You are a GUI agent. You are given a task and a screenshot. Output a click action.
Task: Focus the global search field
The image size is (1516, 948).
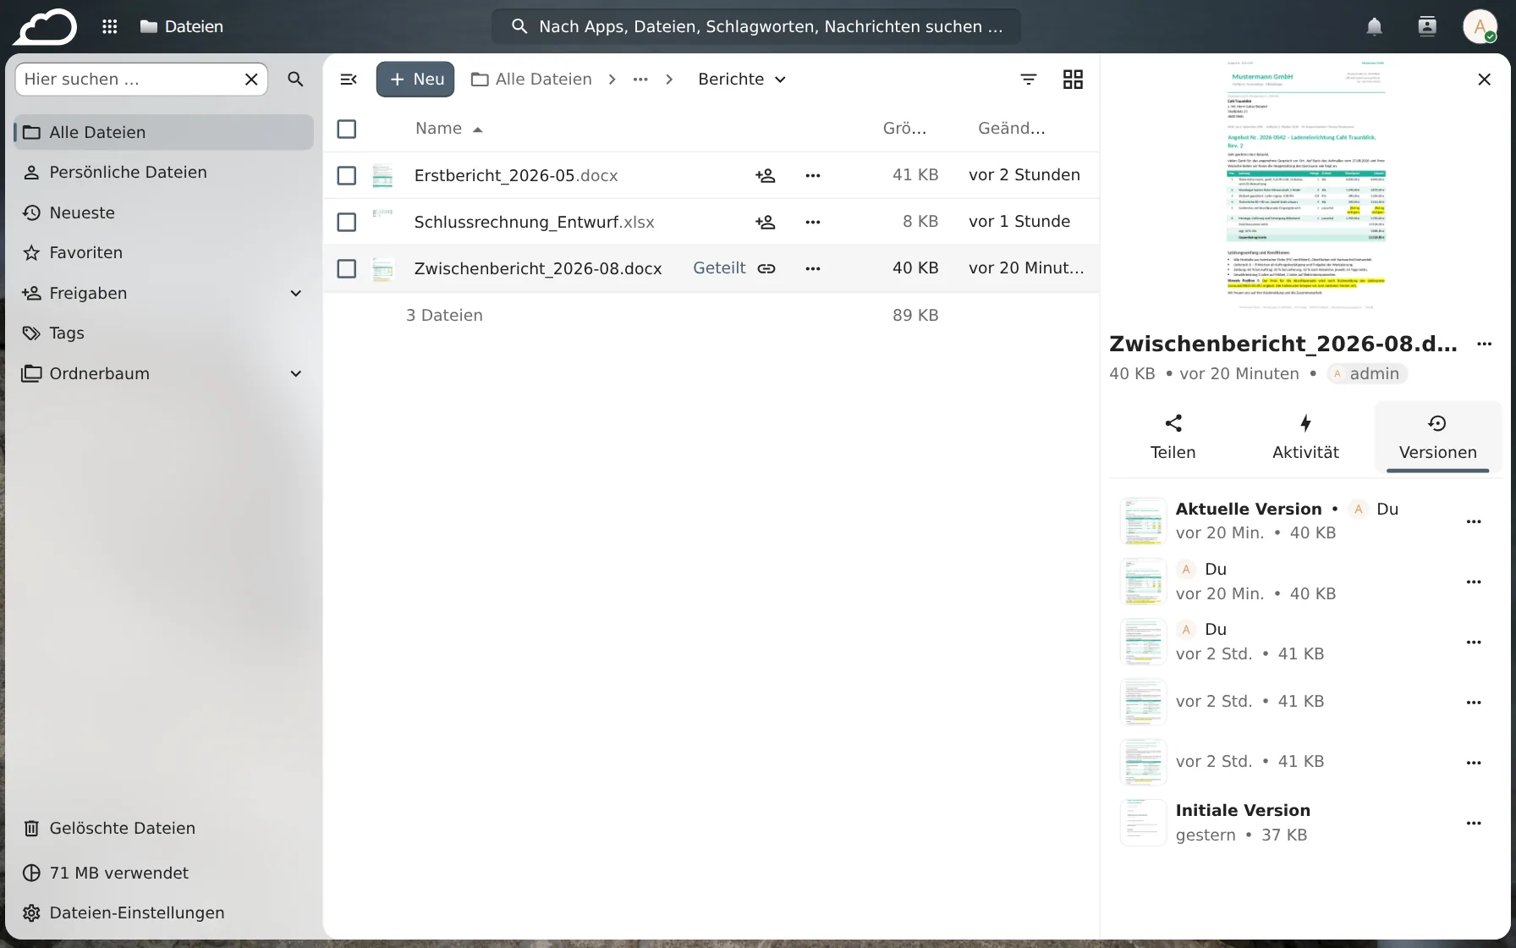[755, 26]
